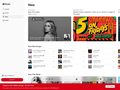Click the Dominic Fike artist link
The width and height of the screenshot is (120, 90).
pos(67,62)
